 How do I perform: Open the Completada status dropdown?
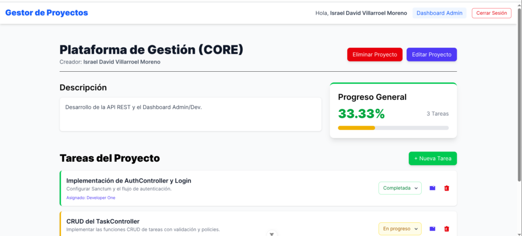pos(400,188)
